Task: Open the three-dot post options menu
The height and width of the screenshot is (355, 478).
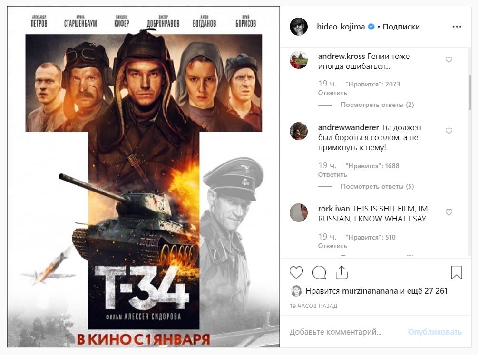Action: tap(457, 27)
